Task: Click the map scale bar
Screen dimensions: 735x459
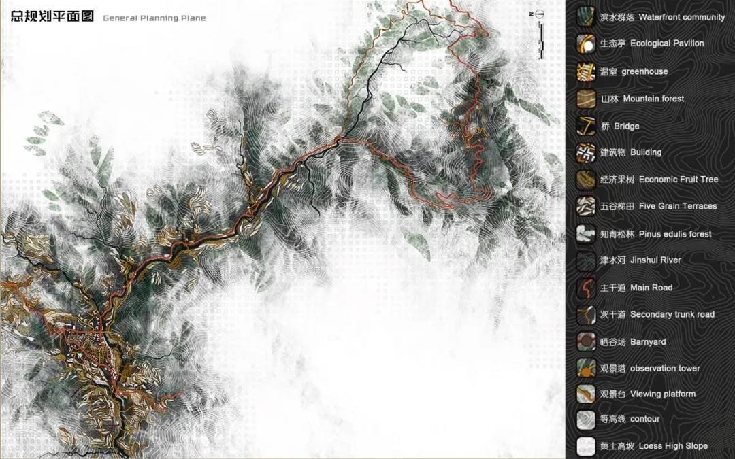Action: point(541,39)
